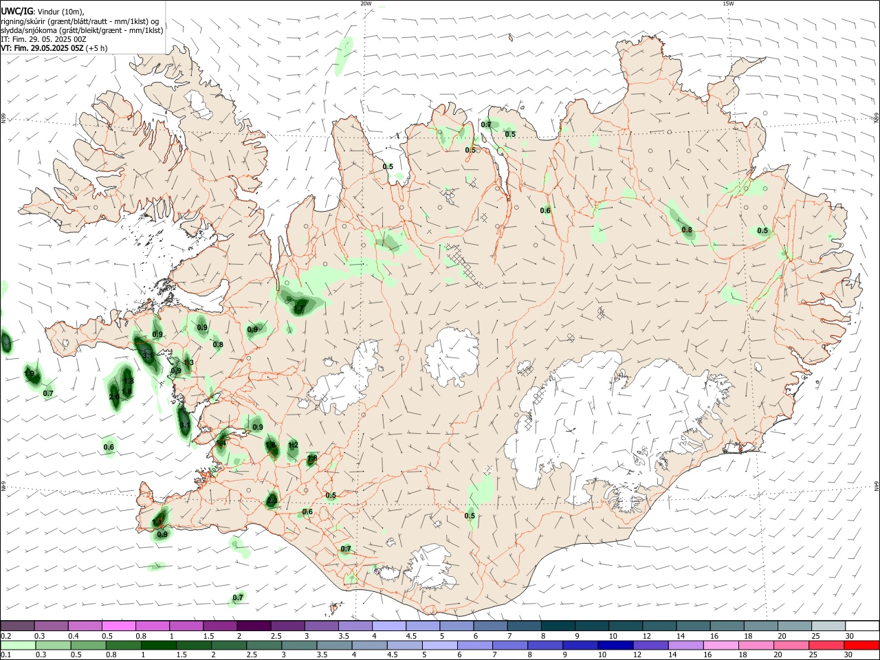Image resolution: width=880 pixels, height=660 pixels.
Task: Click the 'slydda/snjókoma' legend description line
Action: coord(82,30)
